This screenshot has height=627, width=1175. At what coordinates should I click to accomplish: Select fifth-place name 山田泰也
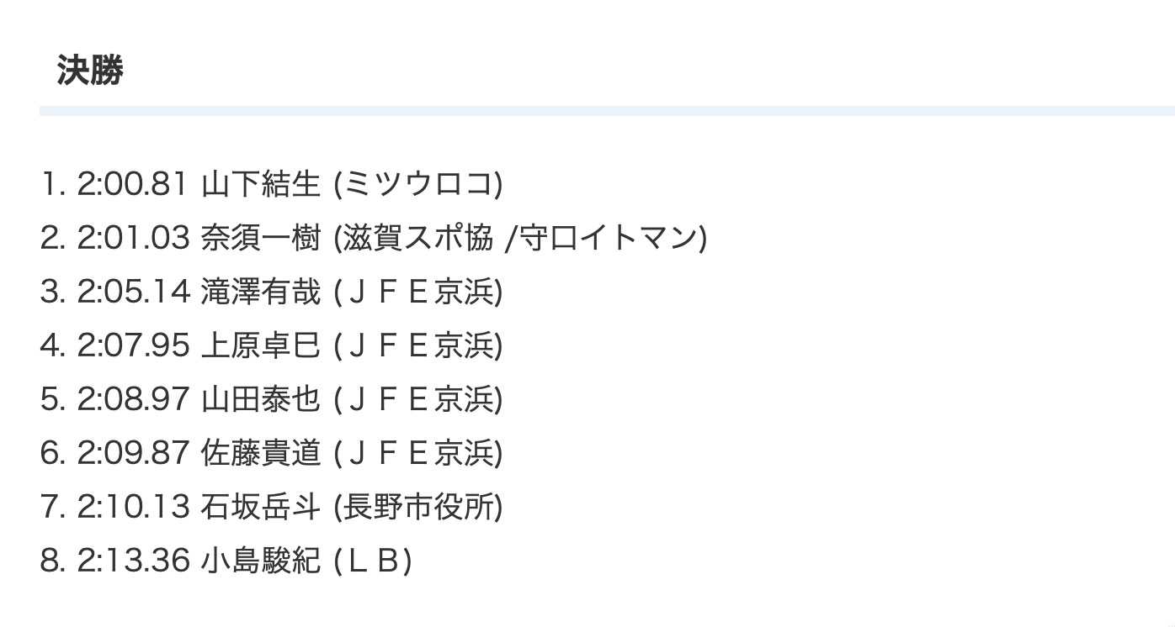click(x=261, y=400)
